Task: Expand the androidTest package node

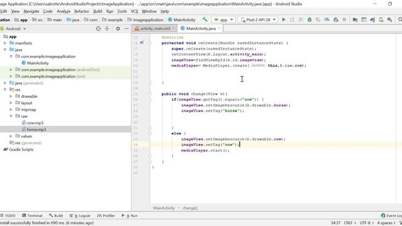Action: click(11, 70)
